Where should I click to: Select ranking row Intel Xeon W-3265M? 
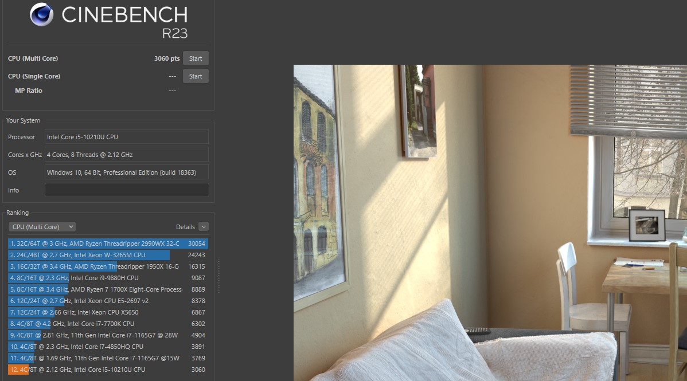tap(108, 255)
